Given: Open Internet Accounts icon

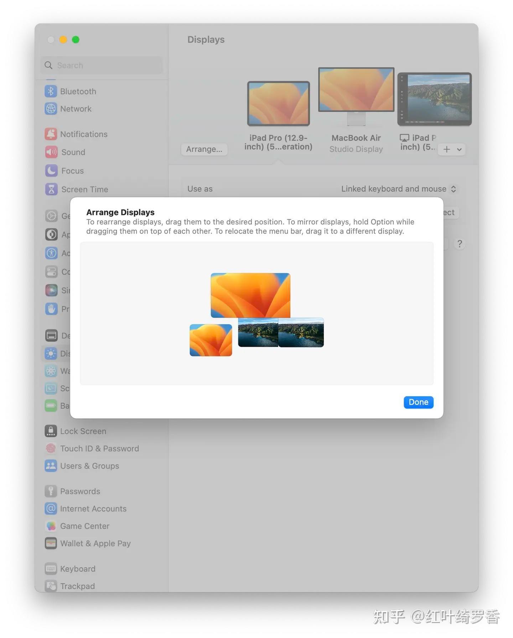Looking at the screenshot, I should 51,508.
